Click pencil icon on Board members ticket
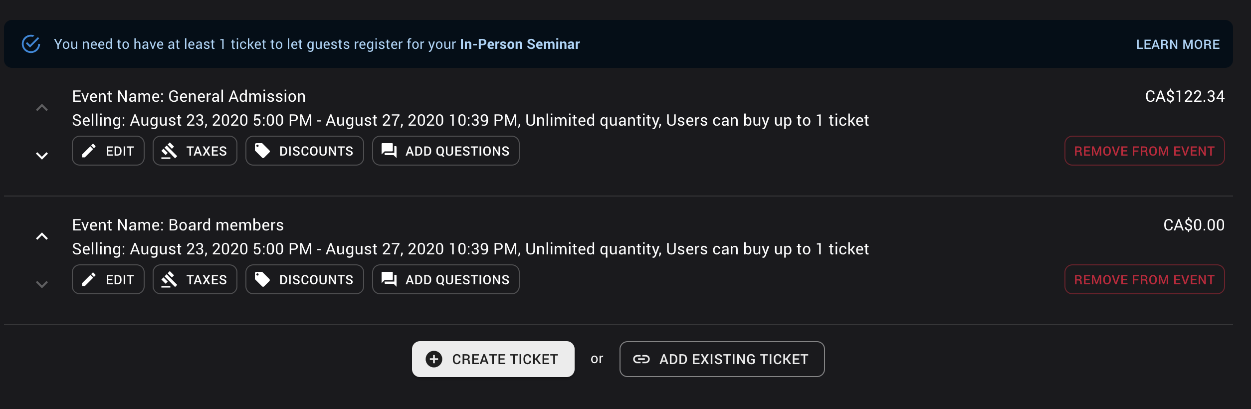Image resolution: width=1251 pixels, height=409 pixels. point(89,279)
